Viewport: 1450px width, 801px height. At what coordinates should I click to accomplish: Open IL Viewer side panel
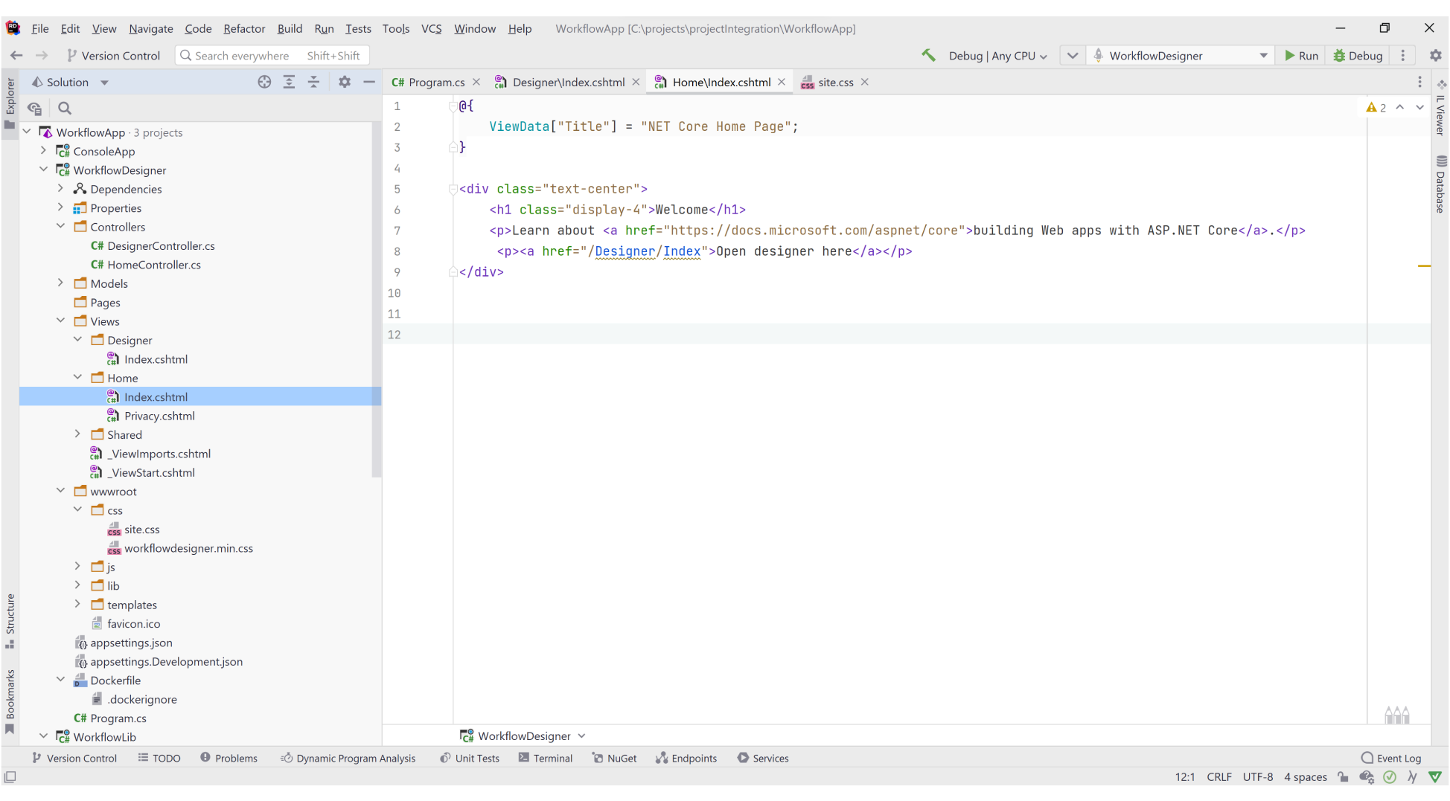(1441, 109)
